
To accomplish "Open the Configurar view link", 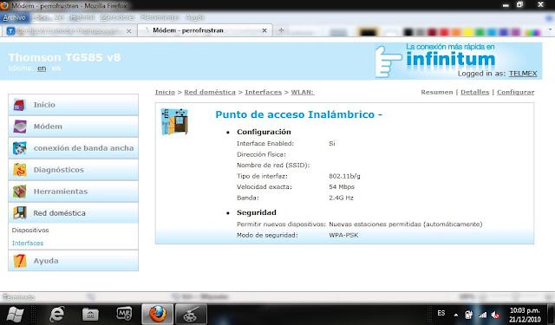I will click(515, 92).
